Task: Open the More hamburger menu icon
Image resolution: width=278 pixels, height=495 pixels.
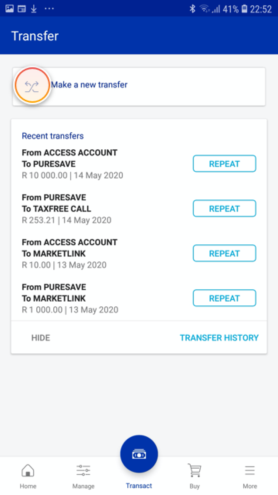Action: click(x=250, y=471)
